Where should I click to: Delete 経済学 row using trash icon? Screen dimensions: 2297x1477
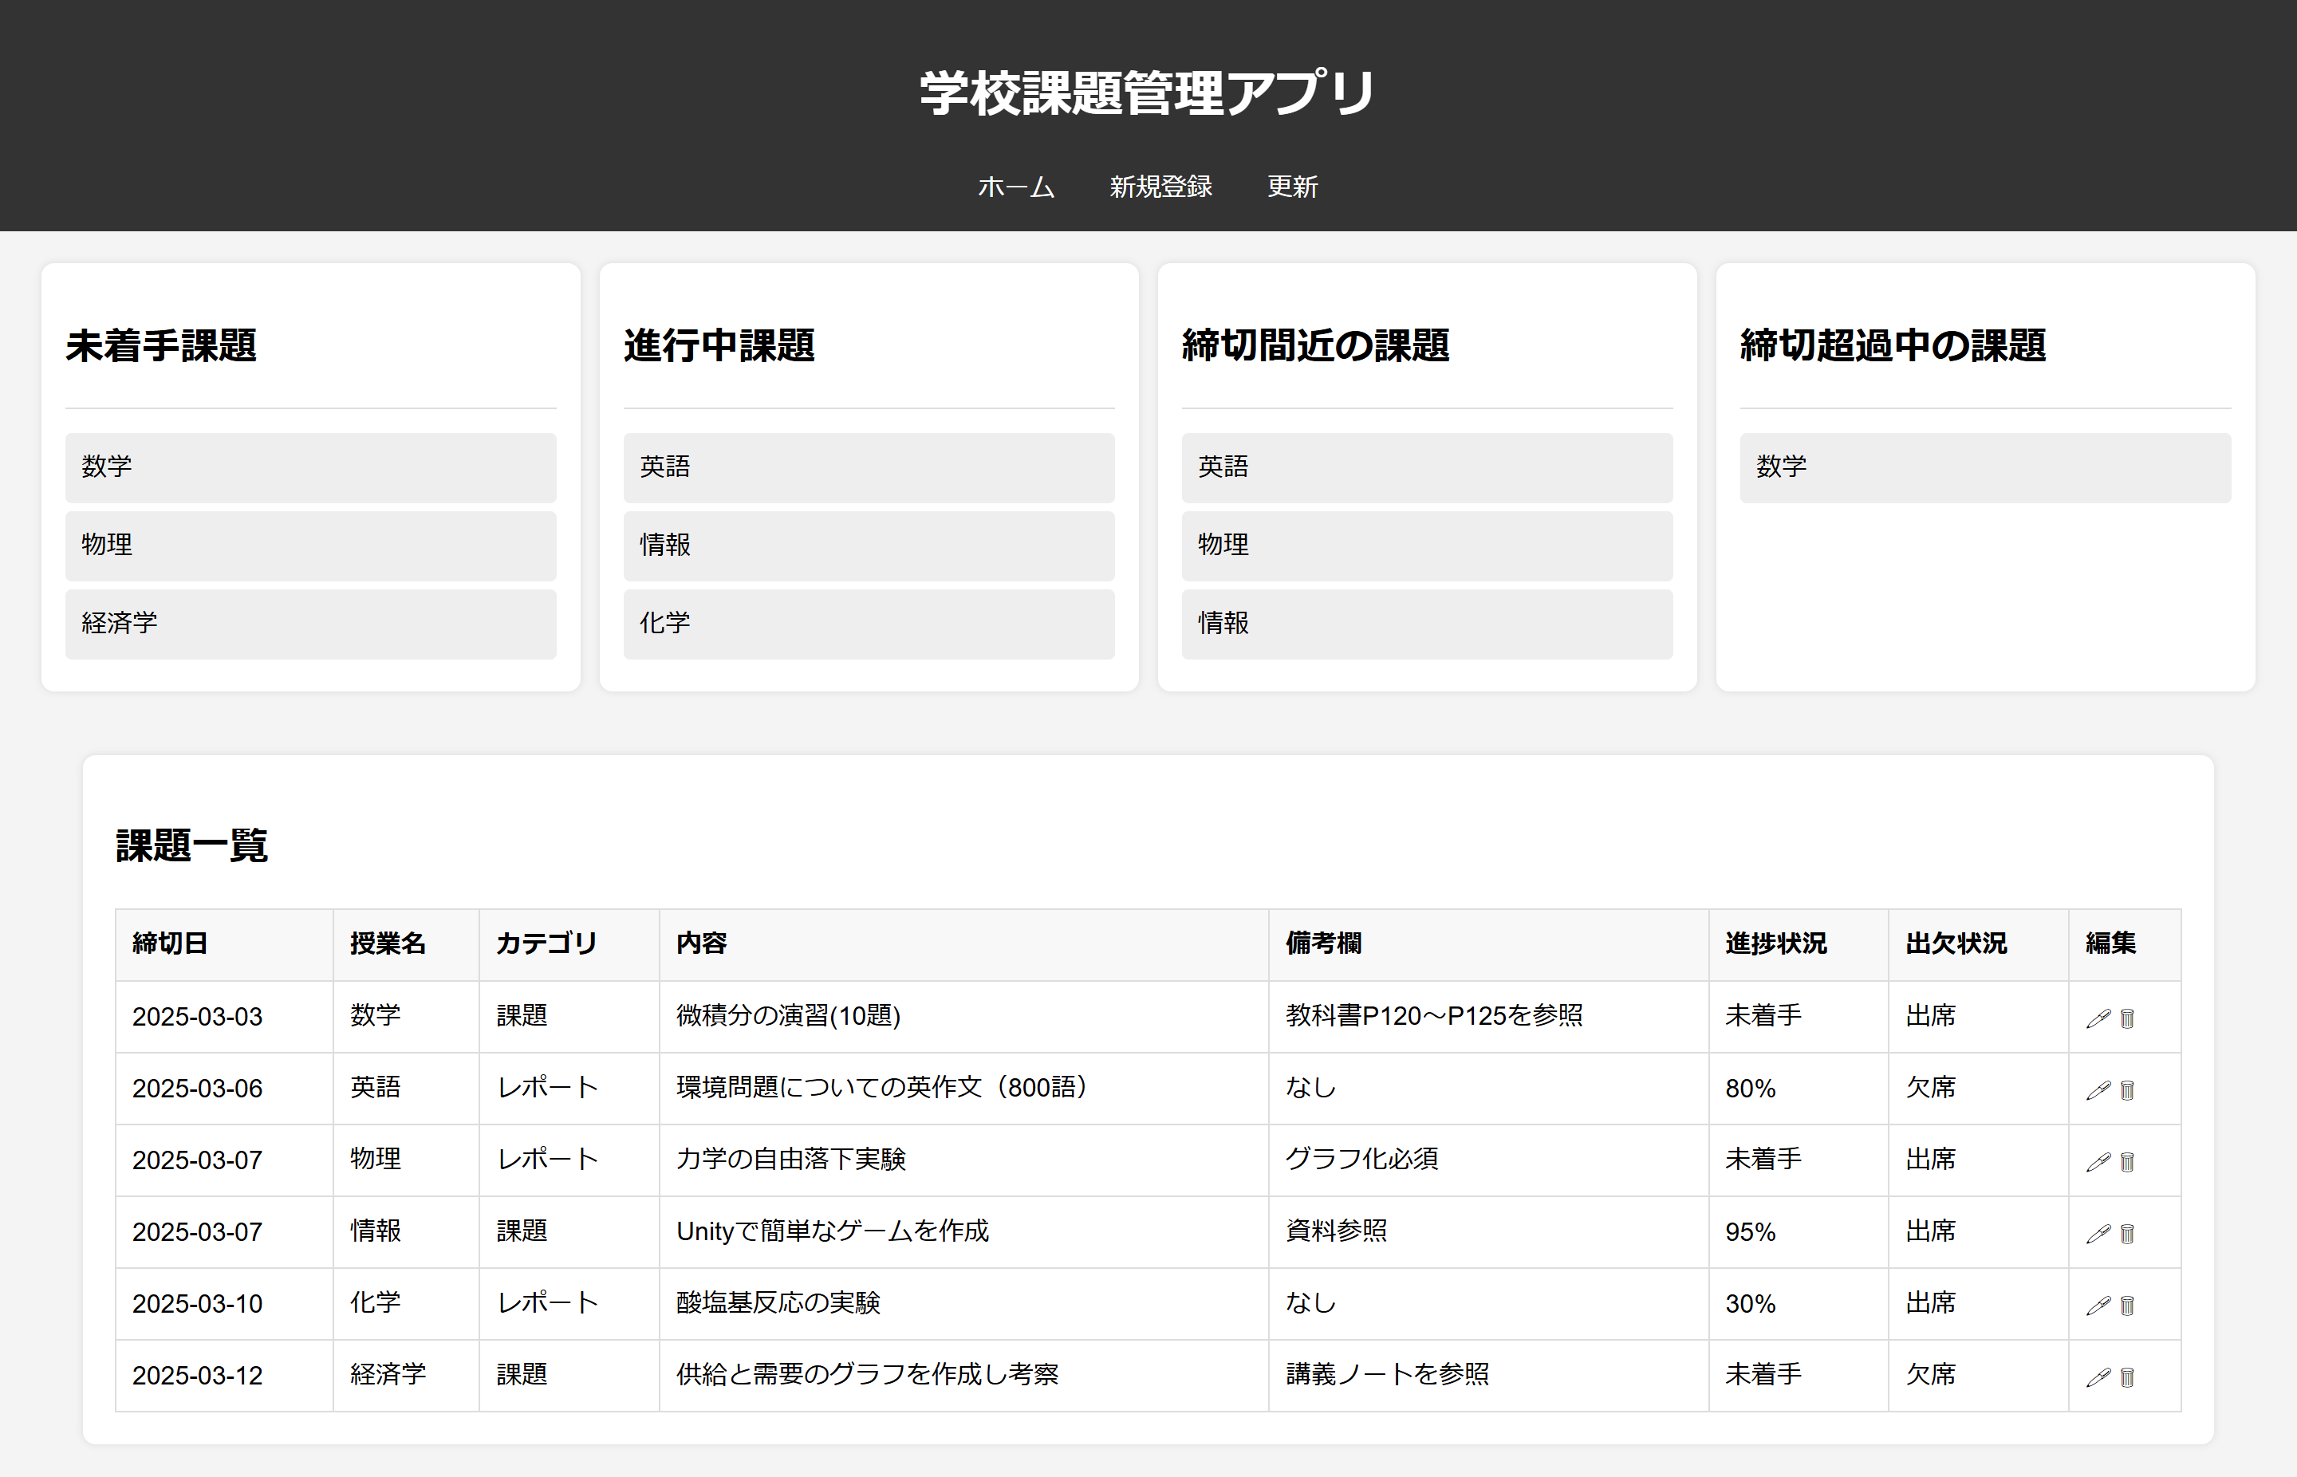tap(2127, 1377)
